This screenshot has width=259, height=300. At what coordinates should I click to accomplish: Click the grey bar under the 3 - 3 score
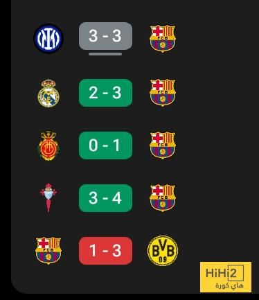click(105, 54)
